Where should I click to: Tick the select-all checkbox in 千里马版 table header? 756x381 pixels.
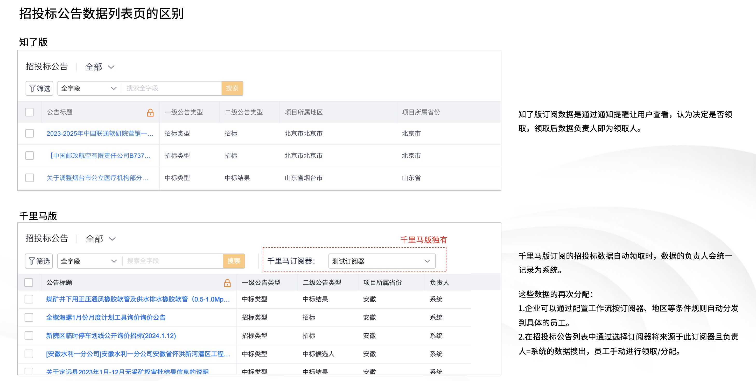coord(29,283)
